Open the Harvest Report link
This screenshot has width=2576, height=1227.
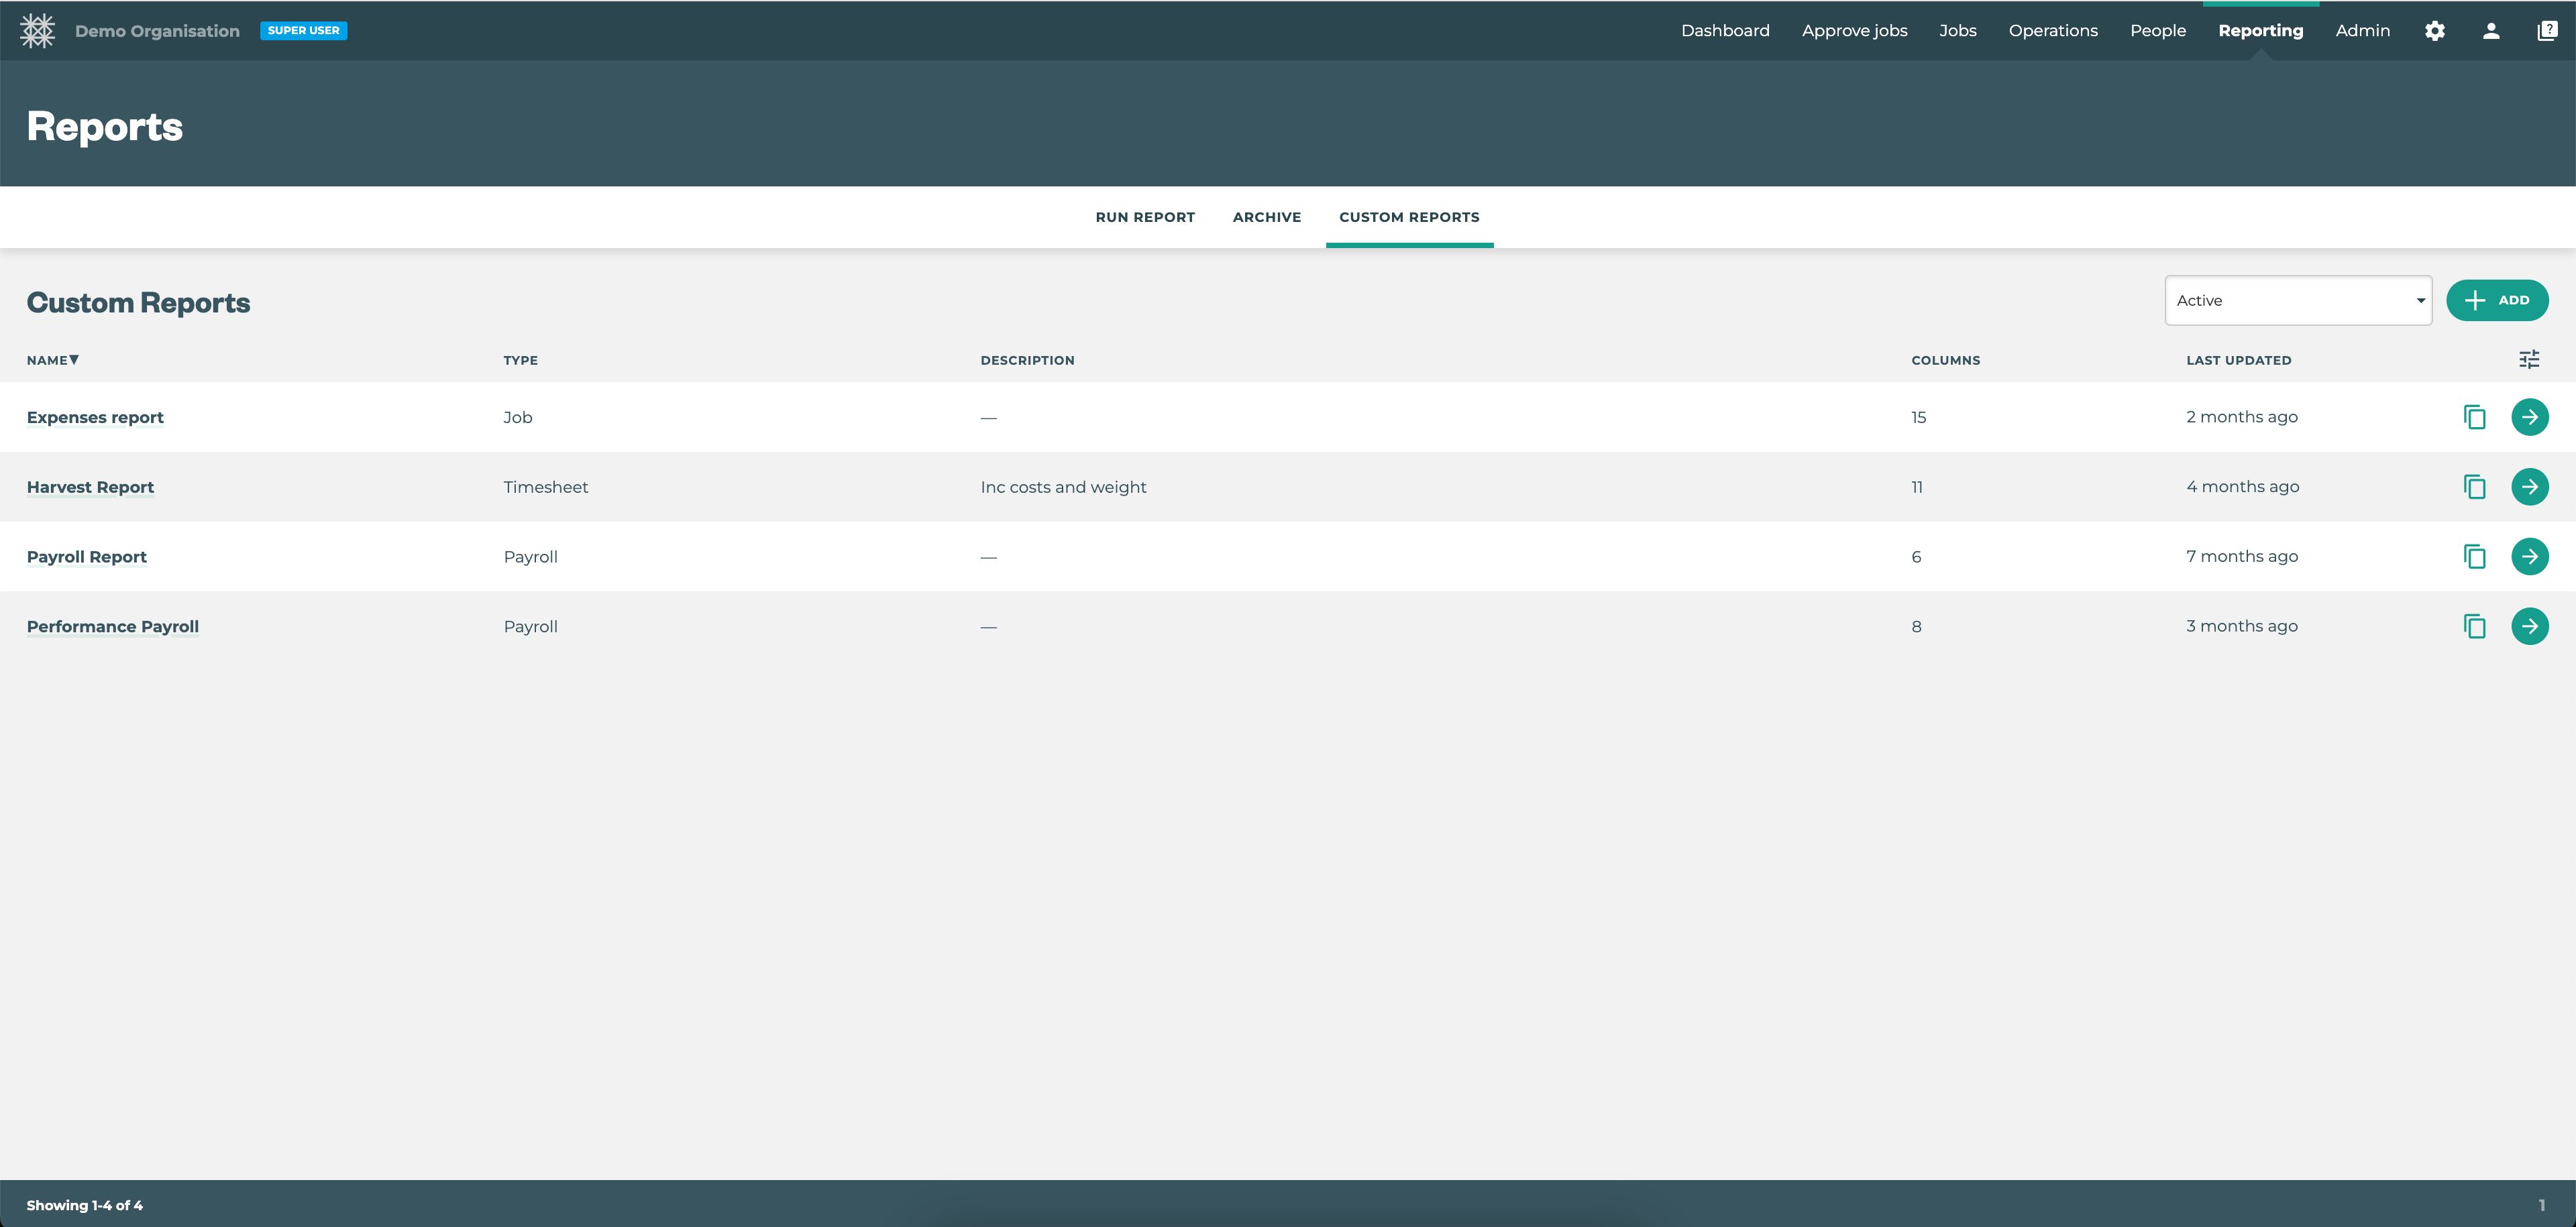90,487
